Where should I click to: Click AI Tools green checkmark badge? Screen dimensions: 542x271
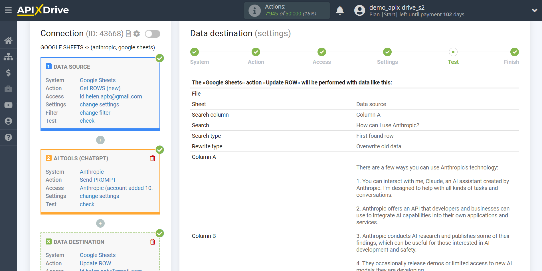pos(160,150)
